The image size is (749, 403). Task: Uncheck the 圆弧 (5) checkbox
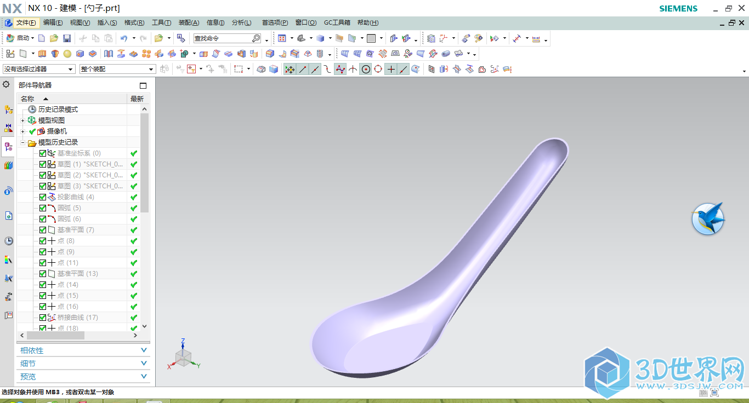click(x=43, y=208)
